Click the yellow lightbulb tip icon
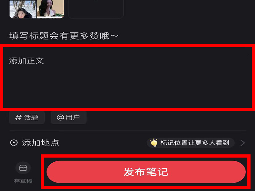This screenshot has height=191, width=255. pos(154,143)
